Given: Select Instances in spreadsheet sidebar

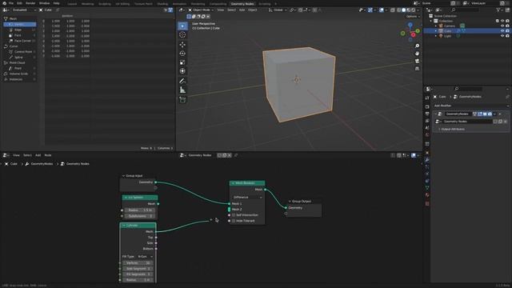Looking at the screenshot, I should [19, 79].
